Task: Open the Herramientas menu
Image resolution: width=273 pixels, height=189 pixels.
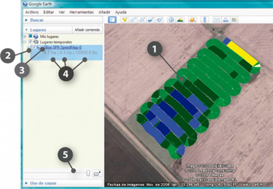Action: (82, 12)
